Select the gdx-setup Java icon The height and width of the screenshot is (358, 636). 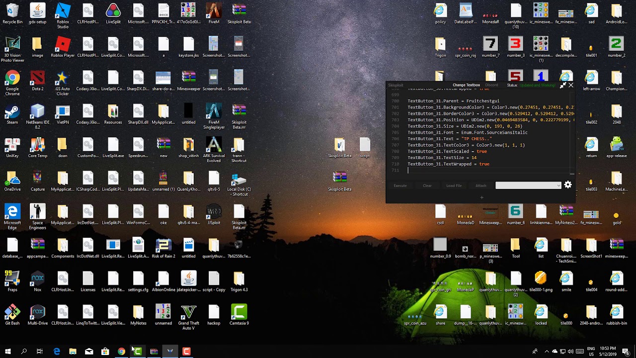38,14
